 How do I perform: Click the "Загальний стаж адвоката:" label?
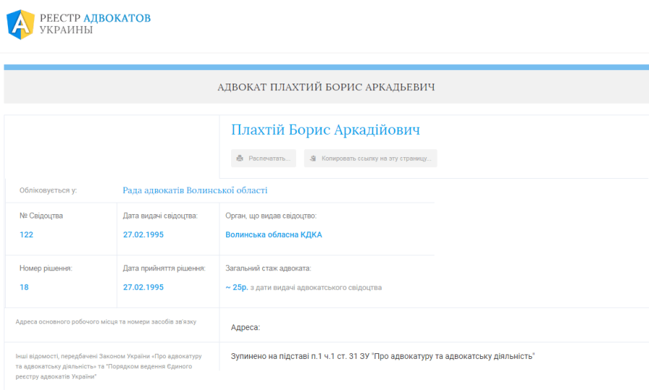pyautogui.click(x=268, y=268)
